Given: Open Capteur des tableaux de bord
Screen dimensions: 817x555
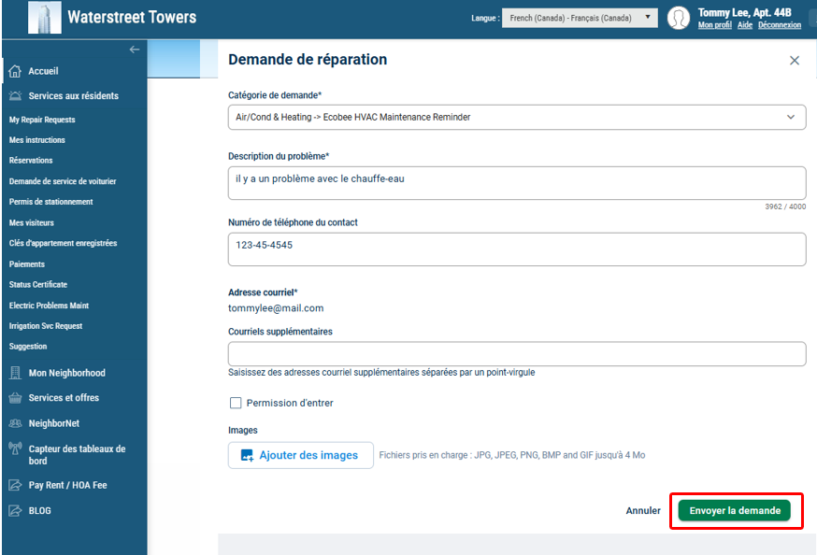Looking at the screenshot, I should coord(75,454).
